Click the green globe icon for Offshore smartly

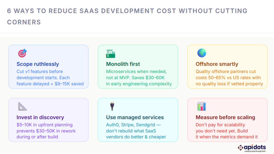(x=201, y=53)
